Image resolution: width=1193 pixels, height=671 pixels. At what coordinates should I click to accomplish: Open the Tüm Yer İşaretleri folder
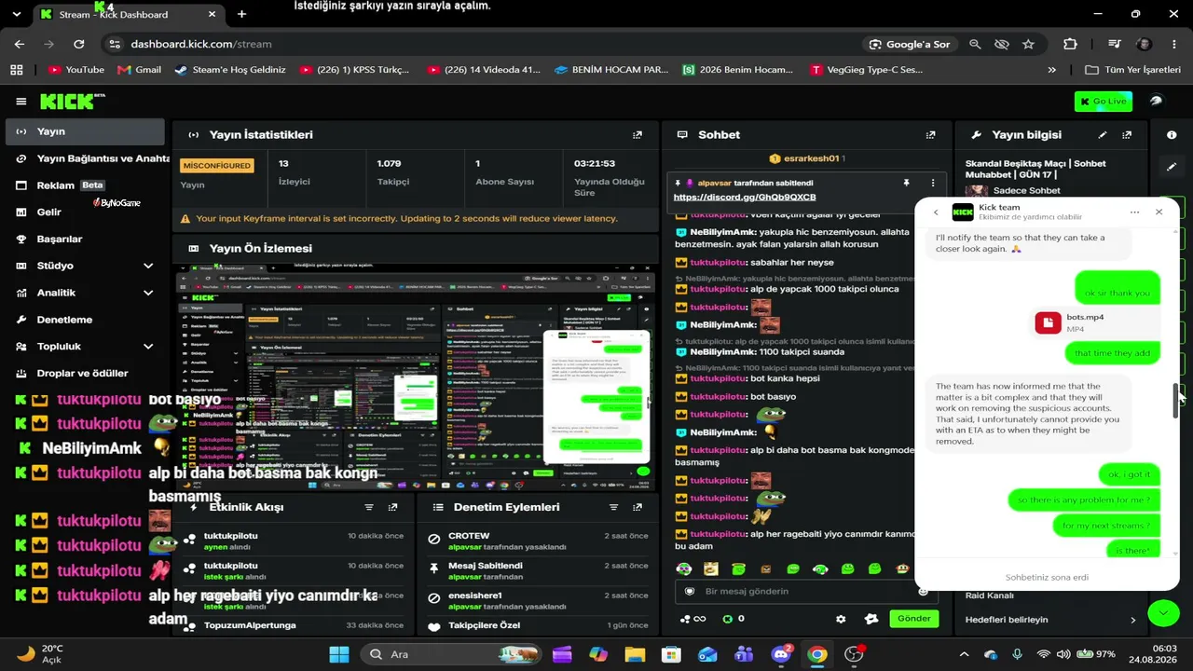tap(1134, 70)
